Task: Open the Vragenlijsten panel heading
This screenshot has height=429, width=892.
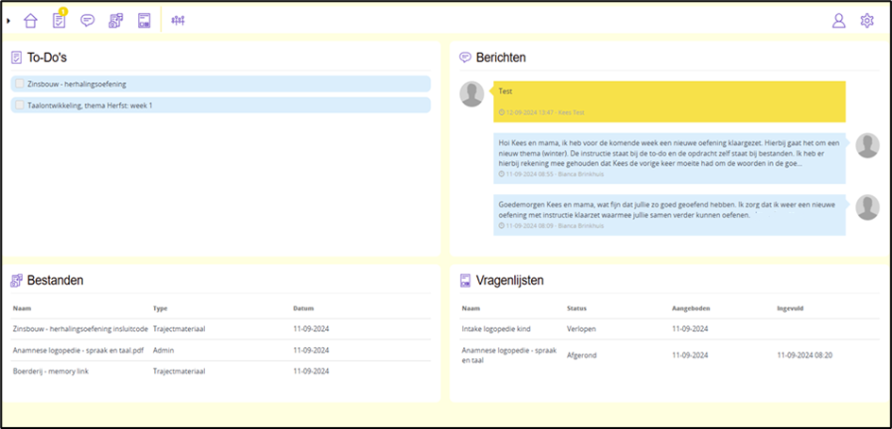Action: point(508,280)
